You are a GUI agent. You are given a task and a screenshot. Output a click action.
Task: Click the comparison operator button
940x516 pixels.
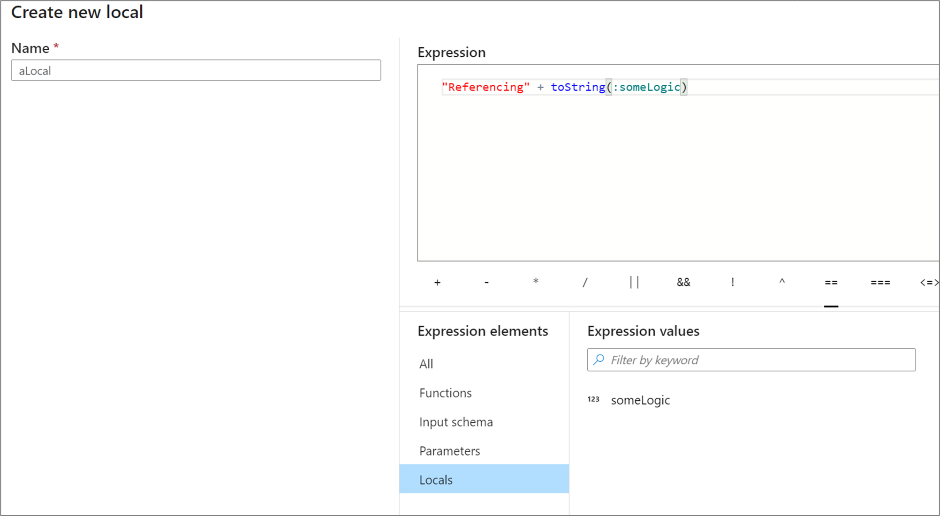[x=829, y=282]
